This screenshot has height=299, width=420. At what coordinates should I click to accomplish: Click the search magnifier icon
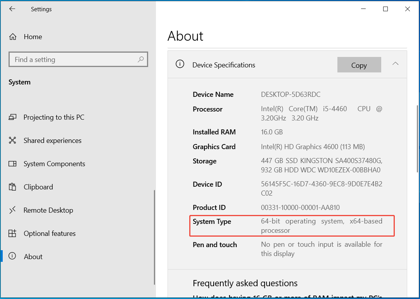click(x=141, y=59)
